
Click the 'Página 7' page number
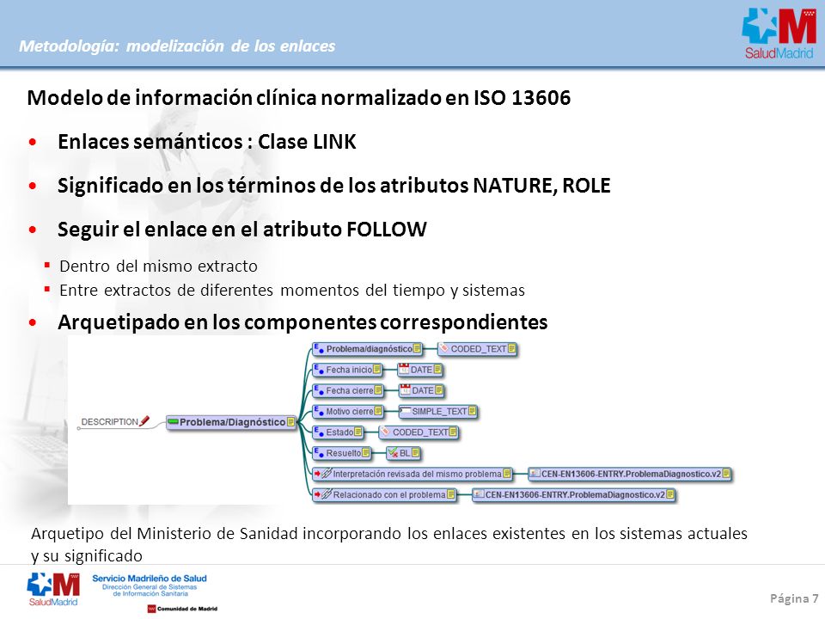[794, 598]
